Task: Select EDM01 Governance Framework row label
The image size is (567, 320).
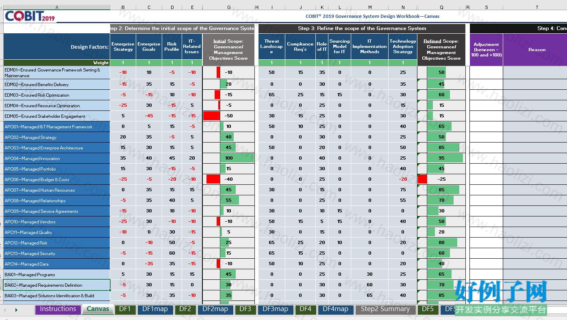Action: click(57, 72)
